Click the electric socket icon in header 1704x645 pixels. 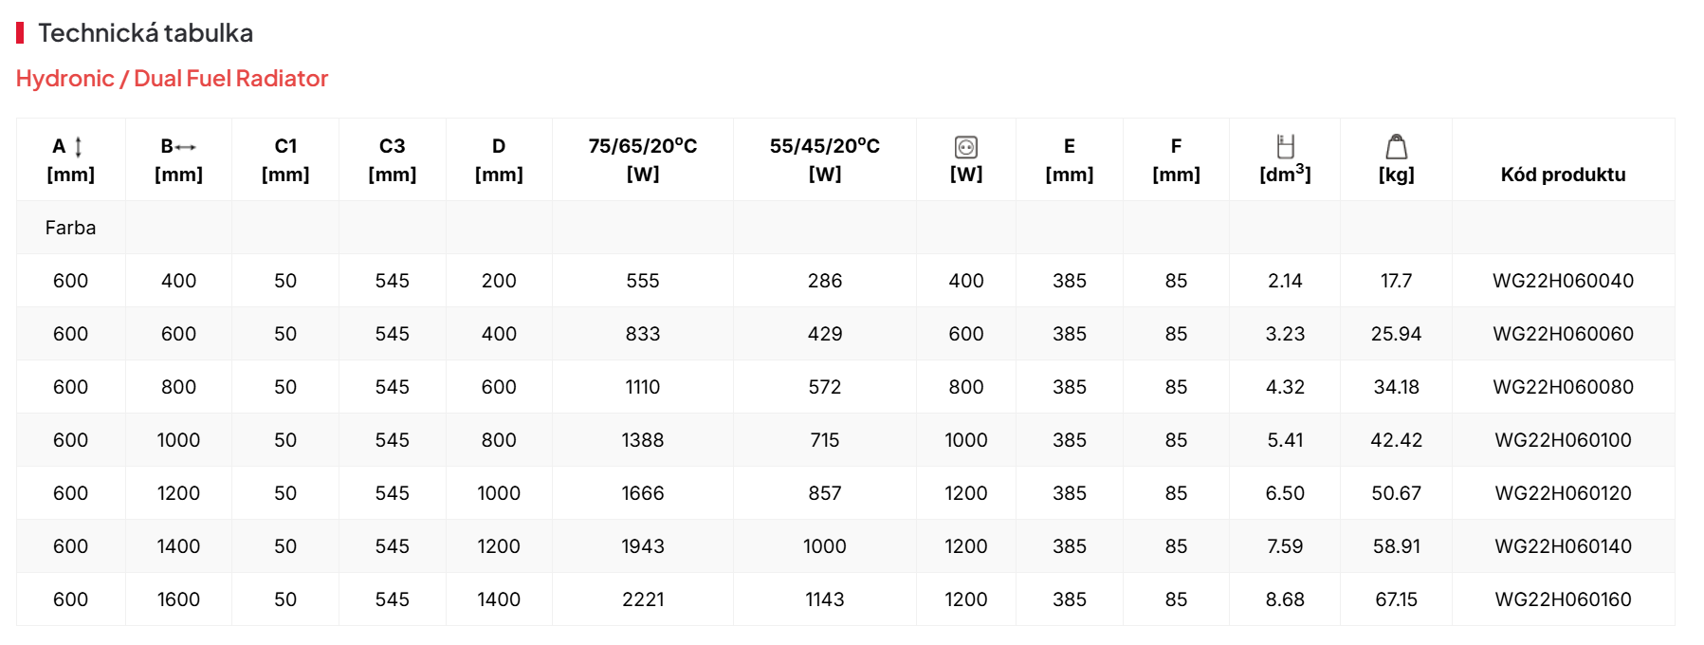965,147
